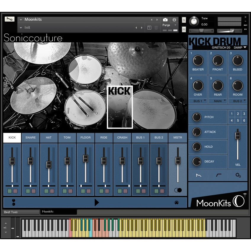Click the instrument info icon
Screen dimensions: 251x251
coord(174,20)
